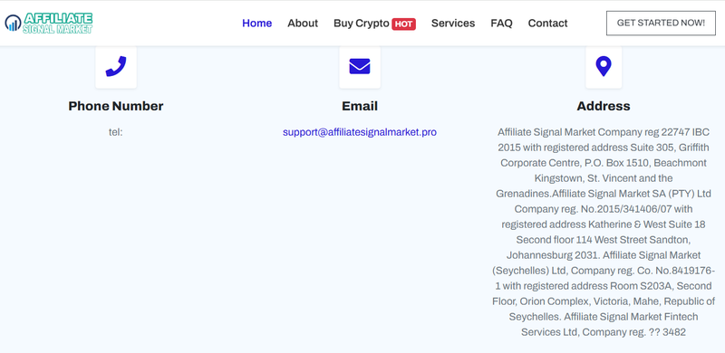This screenshot has width=725, height=353.
Task: Click the phone handset icon
Action: coord(116,66)
